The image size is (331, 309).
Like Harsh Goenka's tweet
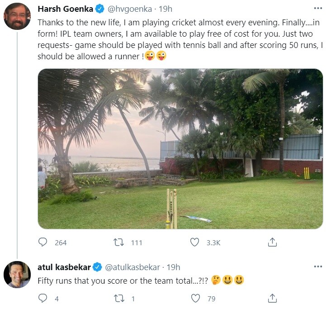click(194, 242)
